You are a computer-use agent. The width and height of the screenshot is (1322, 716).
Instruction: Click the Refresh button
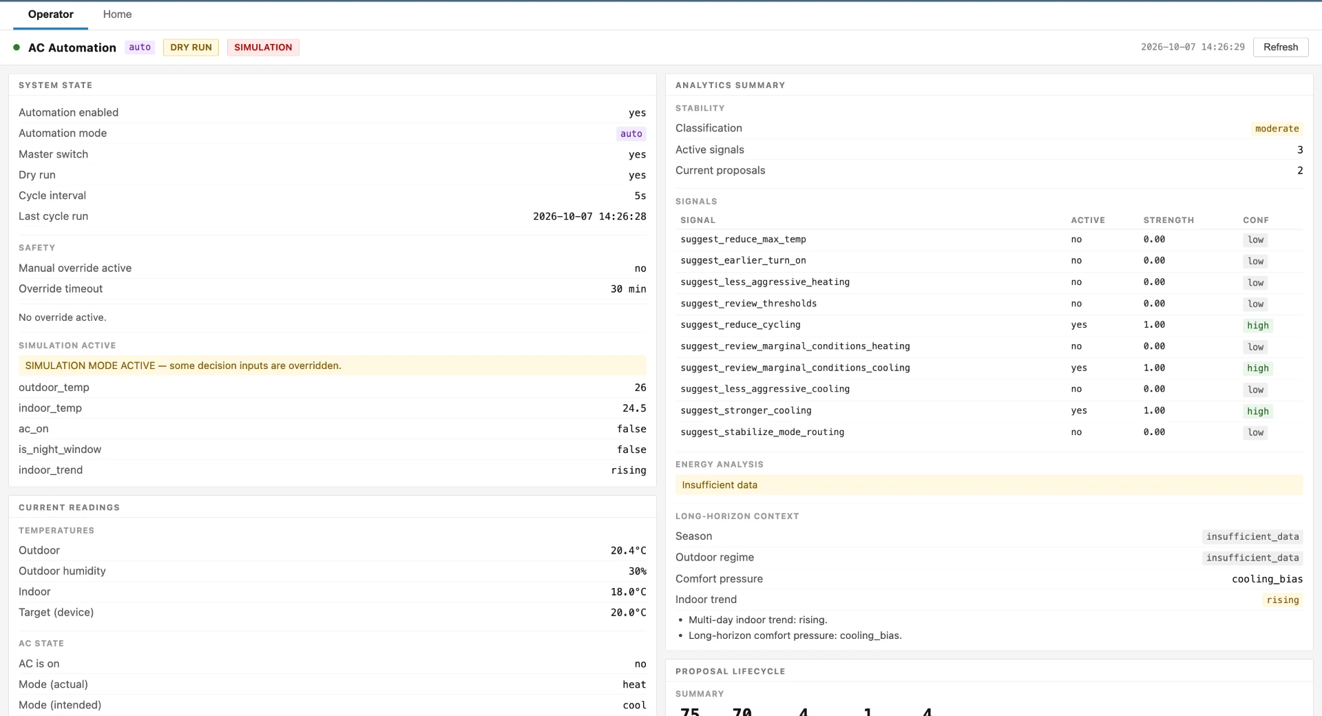(1281, 47)
